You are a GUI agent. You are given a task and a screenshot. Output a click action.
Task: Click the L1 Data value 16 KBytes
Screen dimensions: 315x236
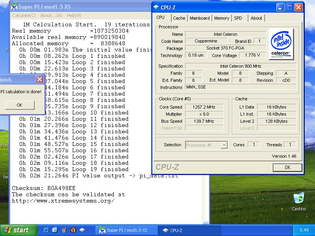click(x=277, y=107)
